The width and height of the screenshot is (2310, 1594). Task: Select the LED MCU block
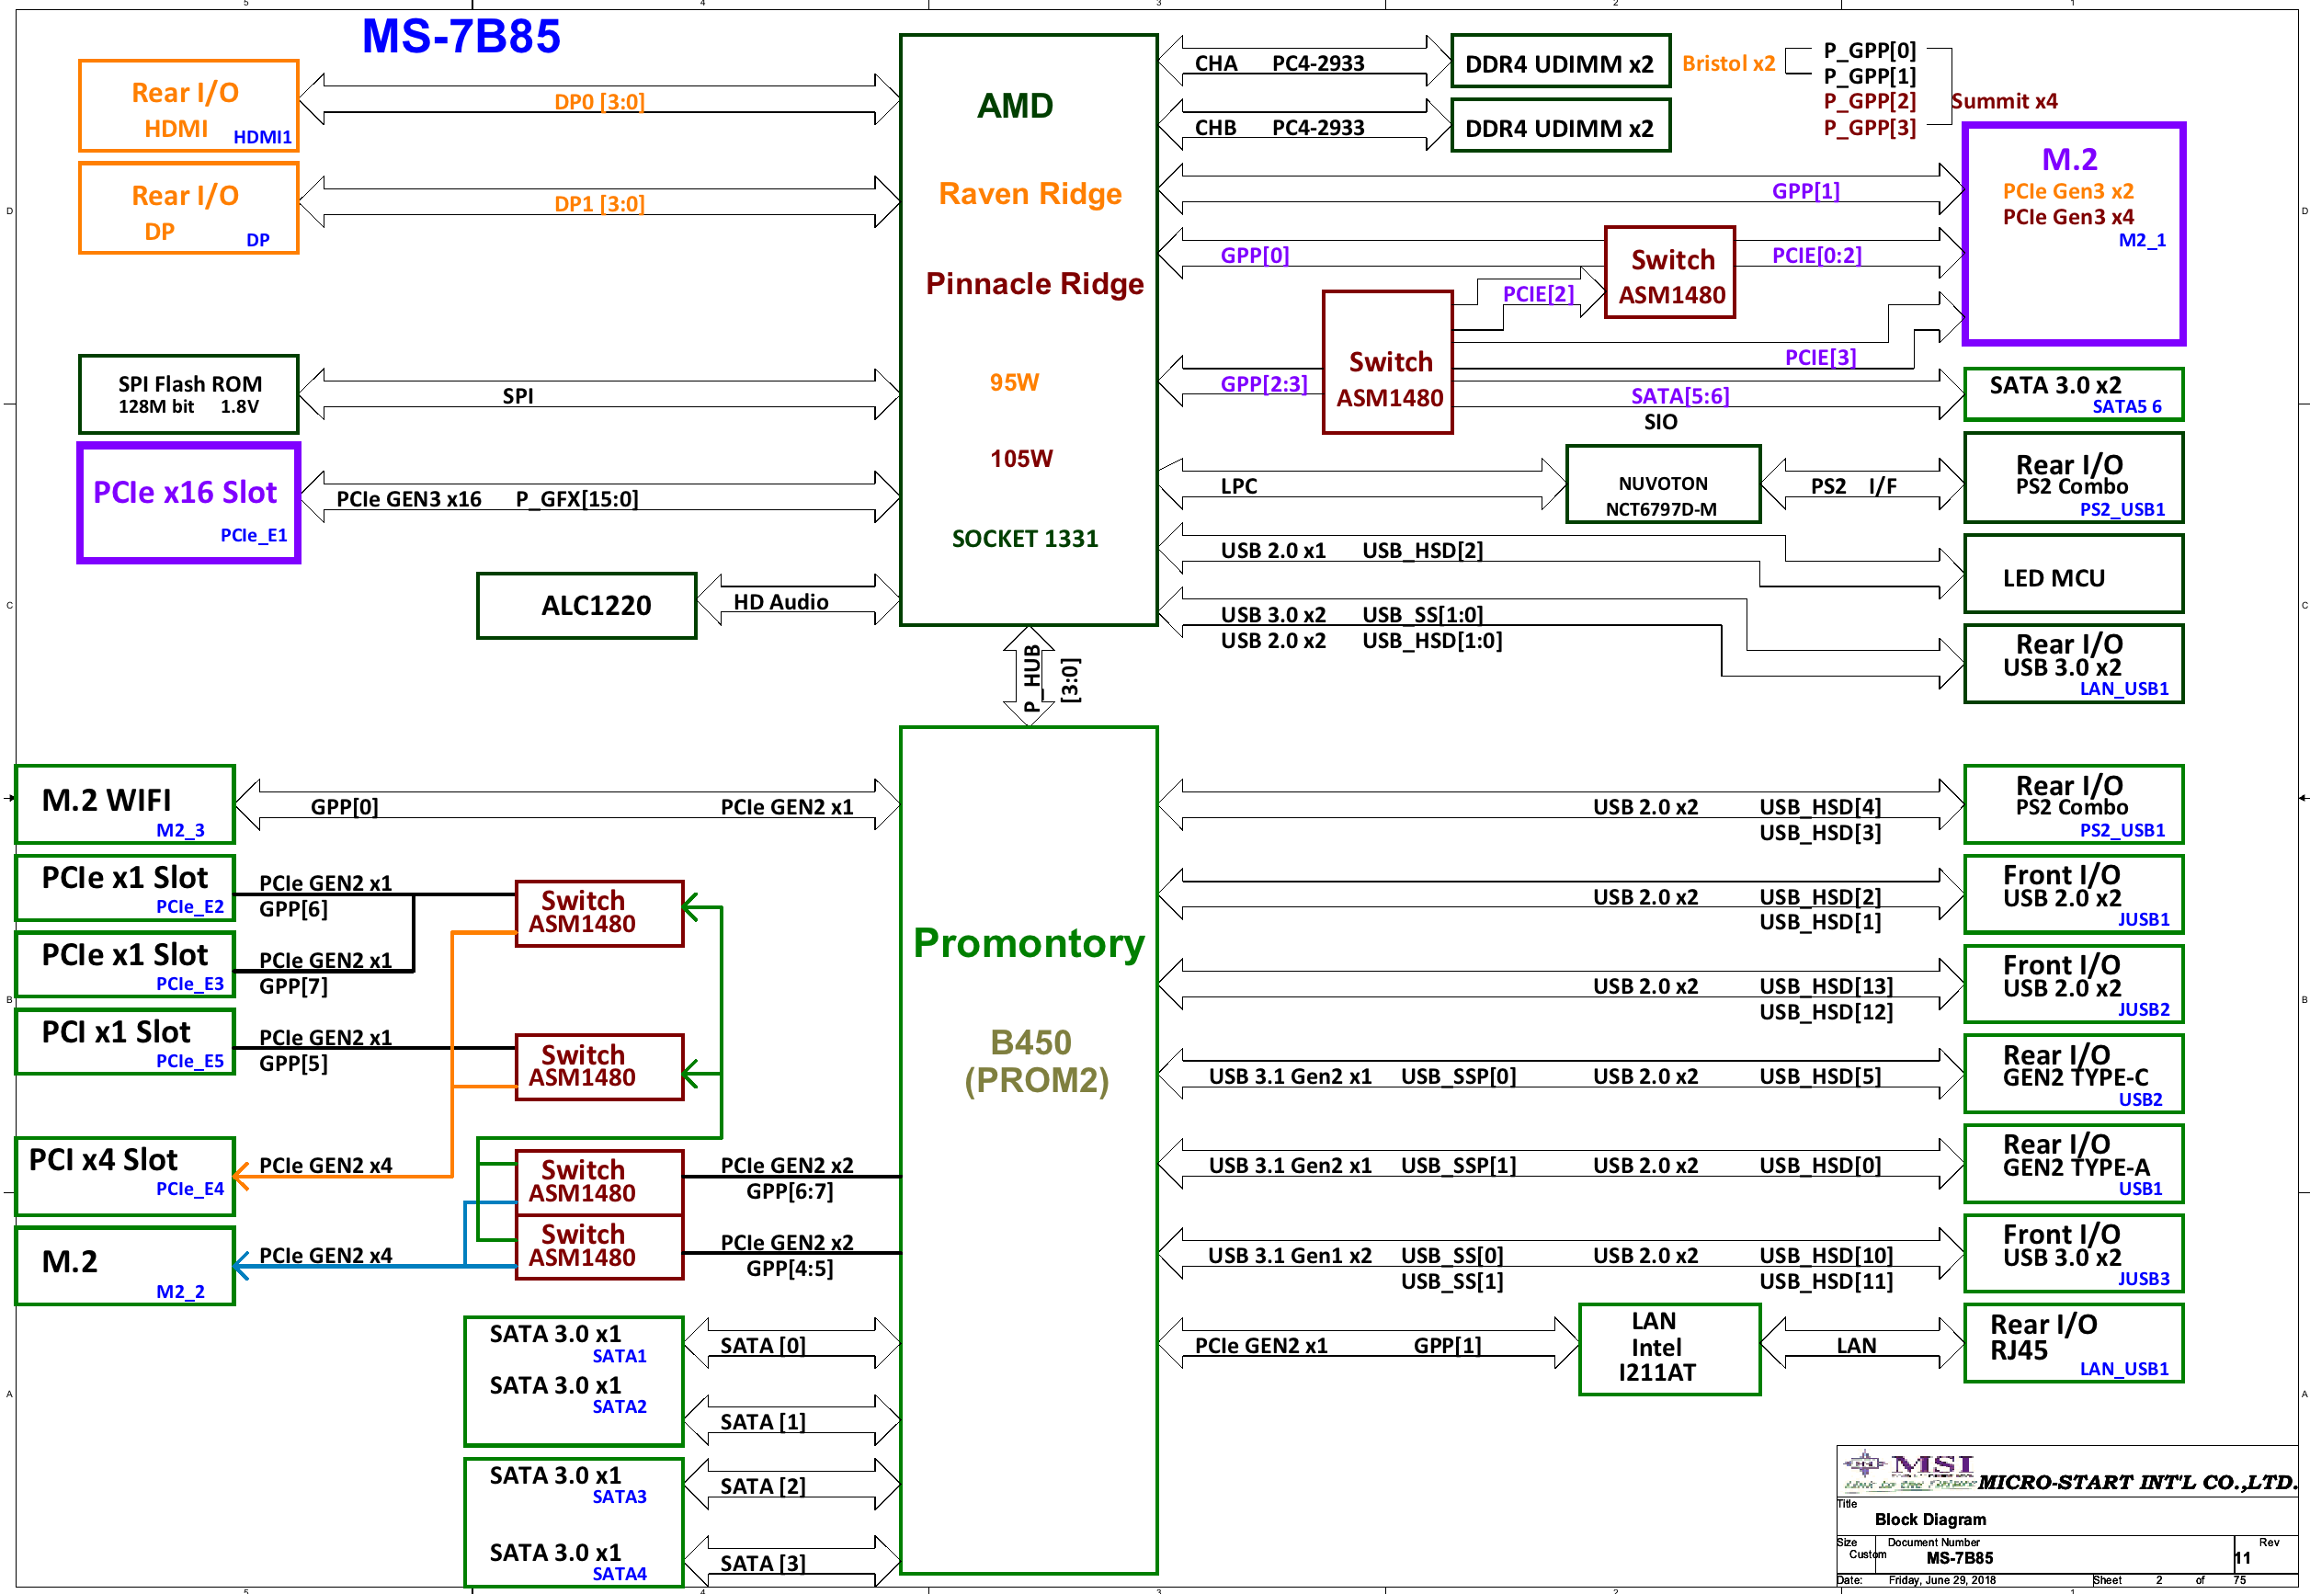point(2075,575)
